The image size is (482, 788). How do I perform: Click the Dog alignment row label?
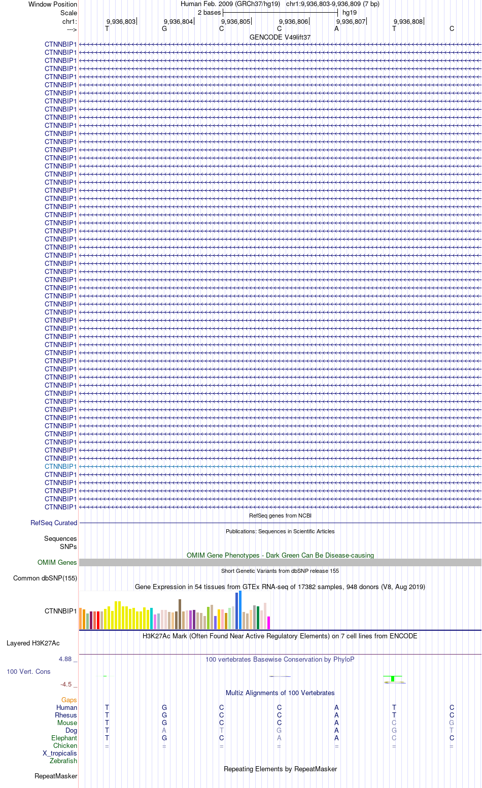point(71,730)
